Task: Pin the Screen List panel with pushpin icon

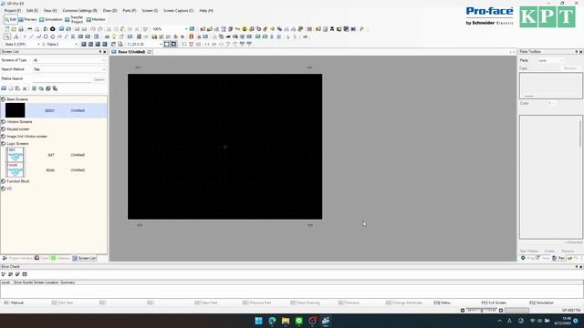Action: [100, 52]
